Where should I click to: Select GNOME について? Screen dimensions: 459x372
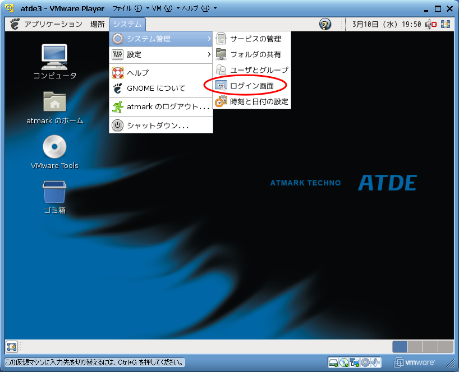pos(160,88)
